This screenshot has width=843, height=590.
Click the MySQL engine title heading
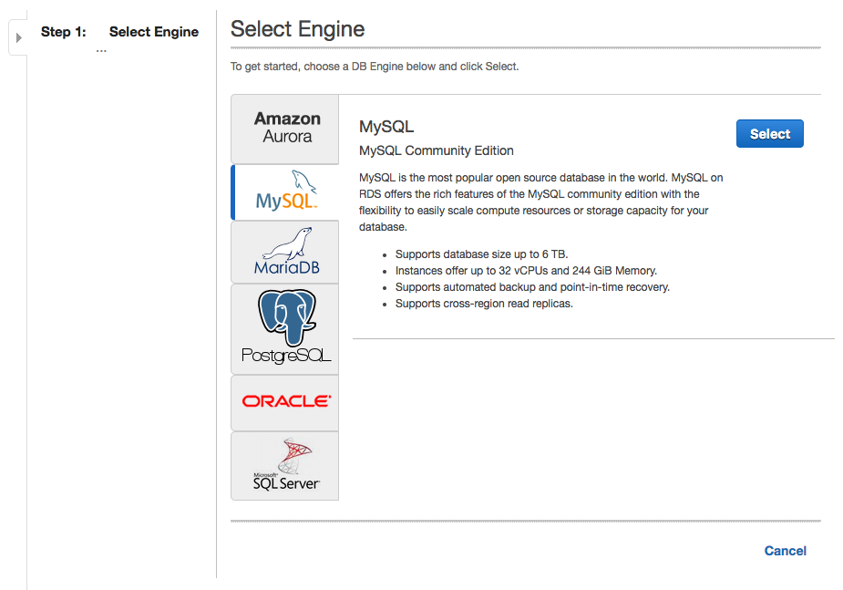(x=386, y=127)
